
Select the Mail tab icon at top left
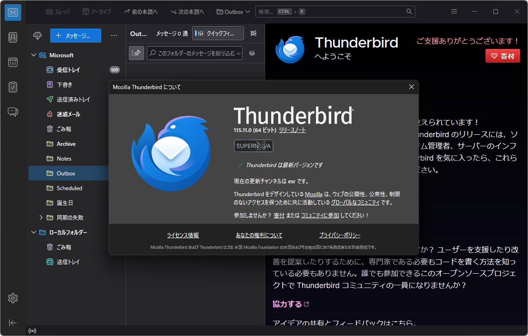(x=12, y=12)
